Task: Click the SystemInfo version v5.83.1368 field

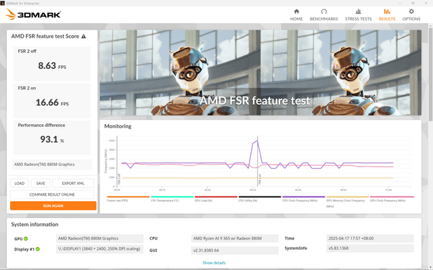Action: (x=370, y=248)
